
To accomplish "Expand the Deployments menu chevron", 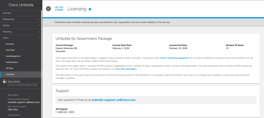I will click(39, 19).
